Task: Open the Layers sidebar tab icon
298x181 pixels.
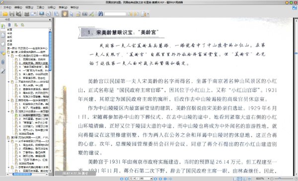Action: pos(3,44)
